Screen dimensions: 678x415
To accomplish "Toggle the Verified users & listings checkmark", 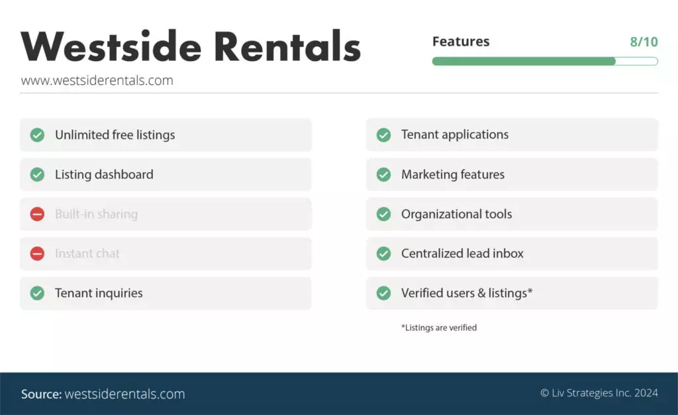I will pyautogui.click(x=383, y=293).
